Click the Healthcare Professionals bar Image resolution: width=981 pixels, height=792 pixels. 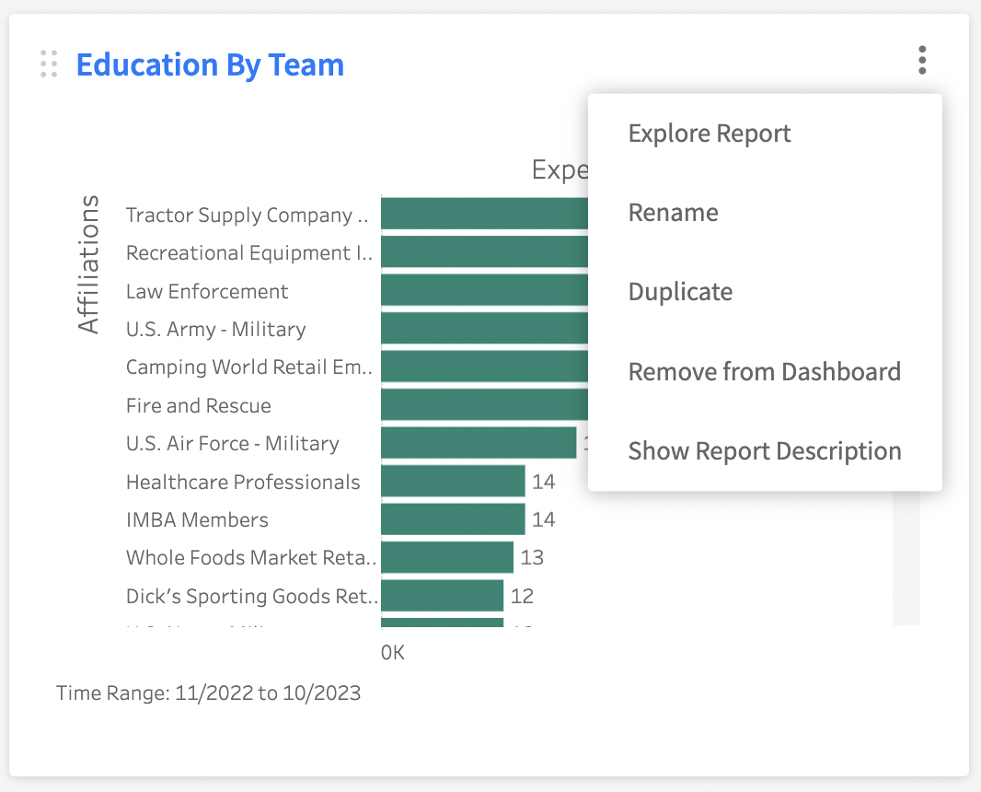coord(453,481)
